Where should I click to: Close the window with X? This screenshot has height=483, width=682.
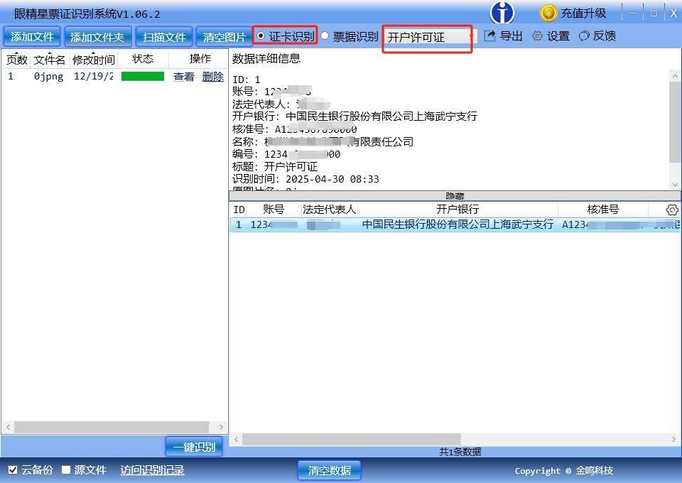673,13
